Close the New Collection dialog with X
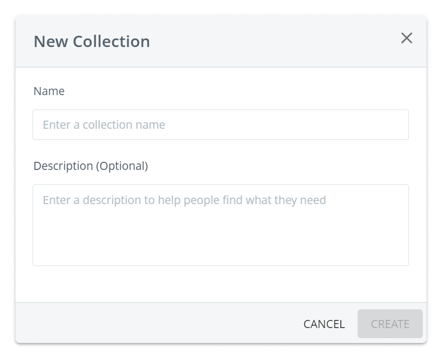Screen dimensions: 442x359 pyautogui.click(x=407, y=38)
